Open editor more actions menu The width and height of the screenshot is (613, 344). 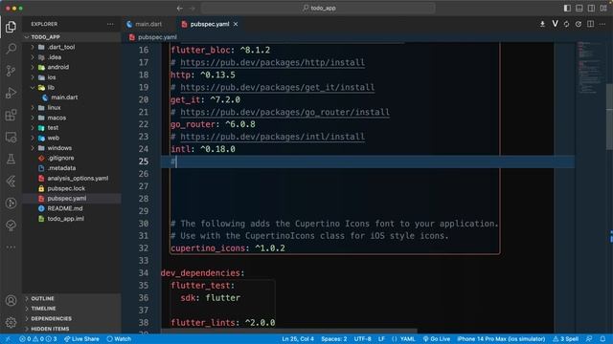pos(602,24)
